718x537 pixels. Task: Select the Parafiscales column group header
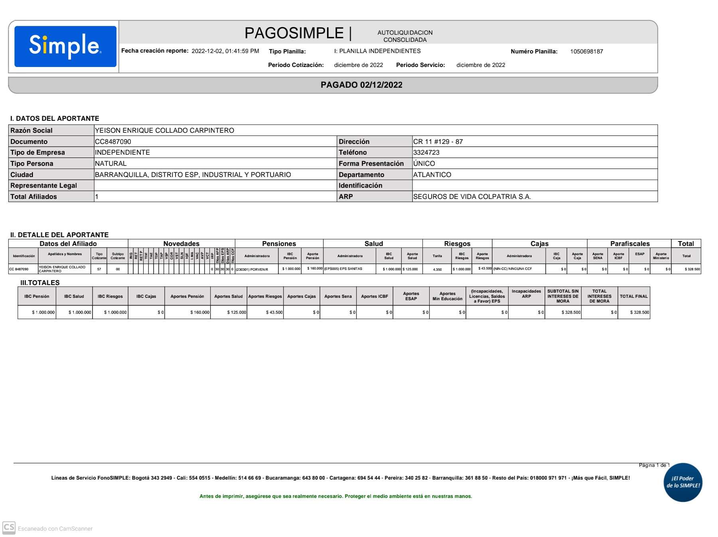click(629, 244)
